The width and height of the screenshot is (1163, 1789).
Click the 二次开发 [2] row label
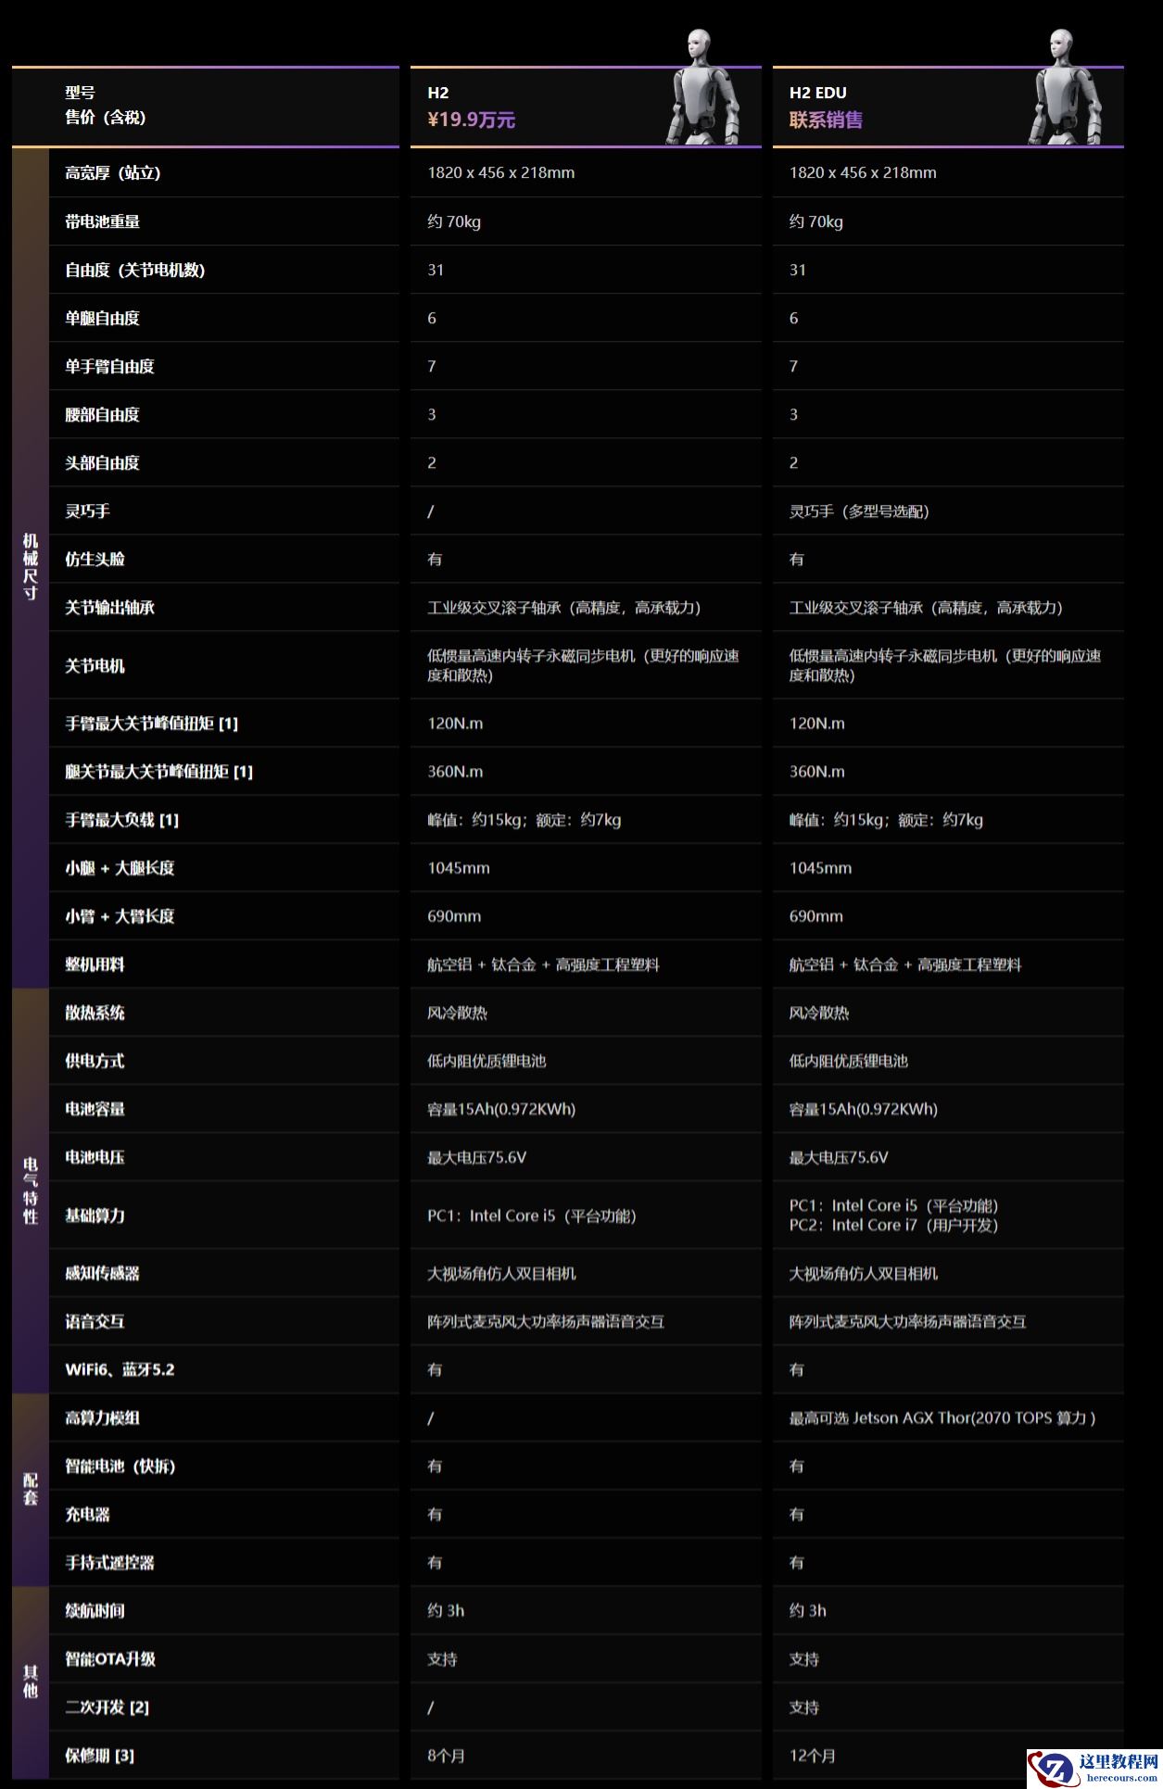click(107, 1707)
